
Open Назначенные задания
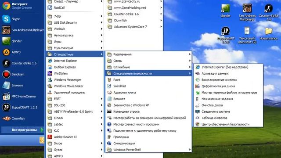click(x=228, y=99)
